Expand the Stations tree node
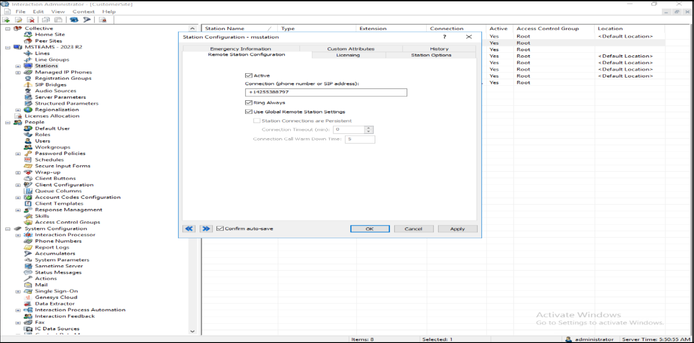 [x=18, y=66]
